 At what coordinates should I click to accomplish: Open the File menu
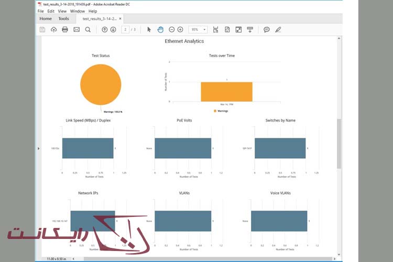pyautogui.click(x=41, y=11)
